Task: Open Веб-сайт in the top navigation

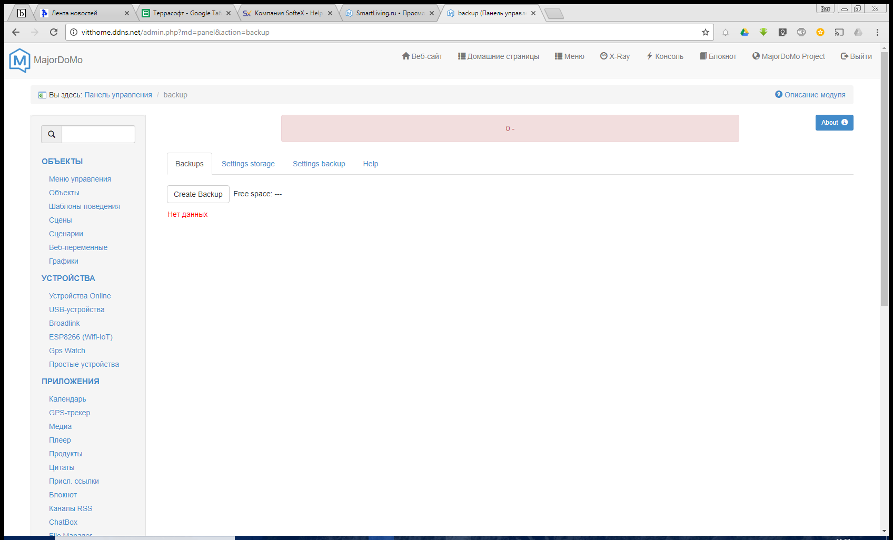Action: tap(422, 56)
